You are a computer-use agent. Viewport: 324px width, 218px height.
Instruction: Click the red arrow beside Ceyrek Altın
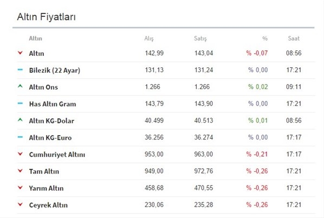point(20,204)
